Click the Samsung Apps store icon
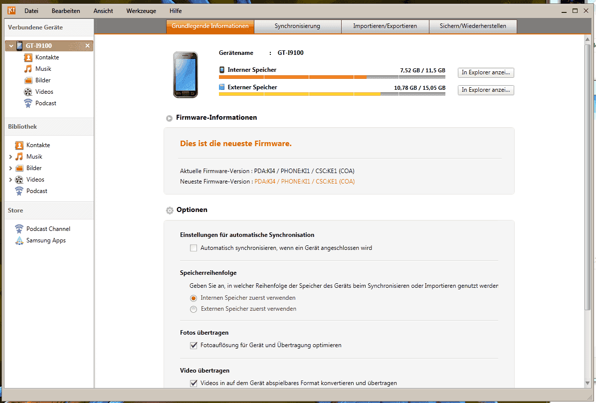 19,240
